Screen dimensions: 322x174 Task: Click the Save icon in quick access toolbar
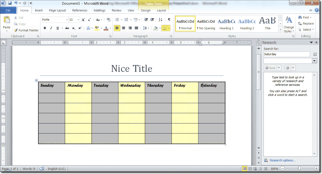(x=10, y=3)
